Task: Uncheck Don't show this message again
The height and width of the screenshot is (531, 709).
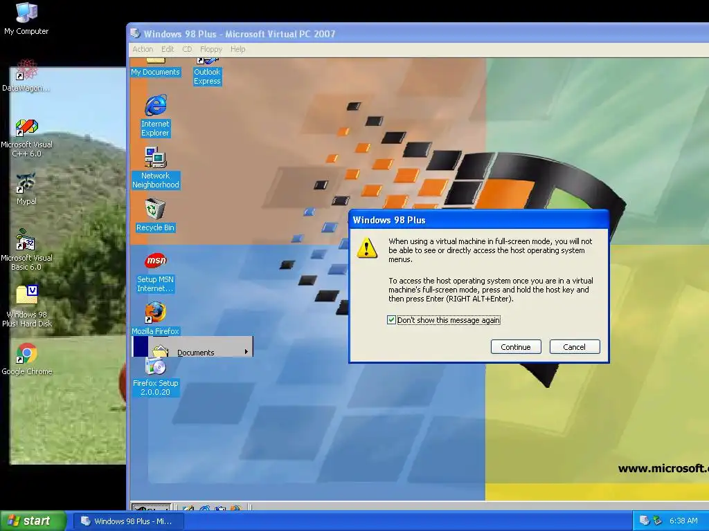Action: click(392, 320)
